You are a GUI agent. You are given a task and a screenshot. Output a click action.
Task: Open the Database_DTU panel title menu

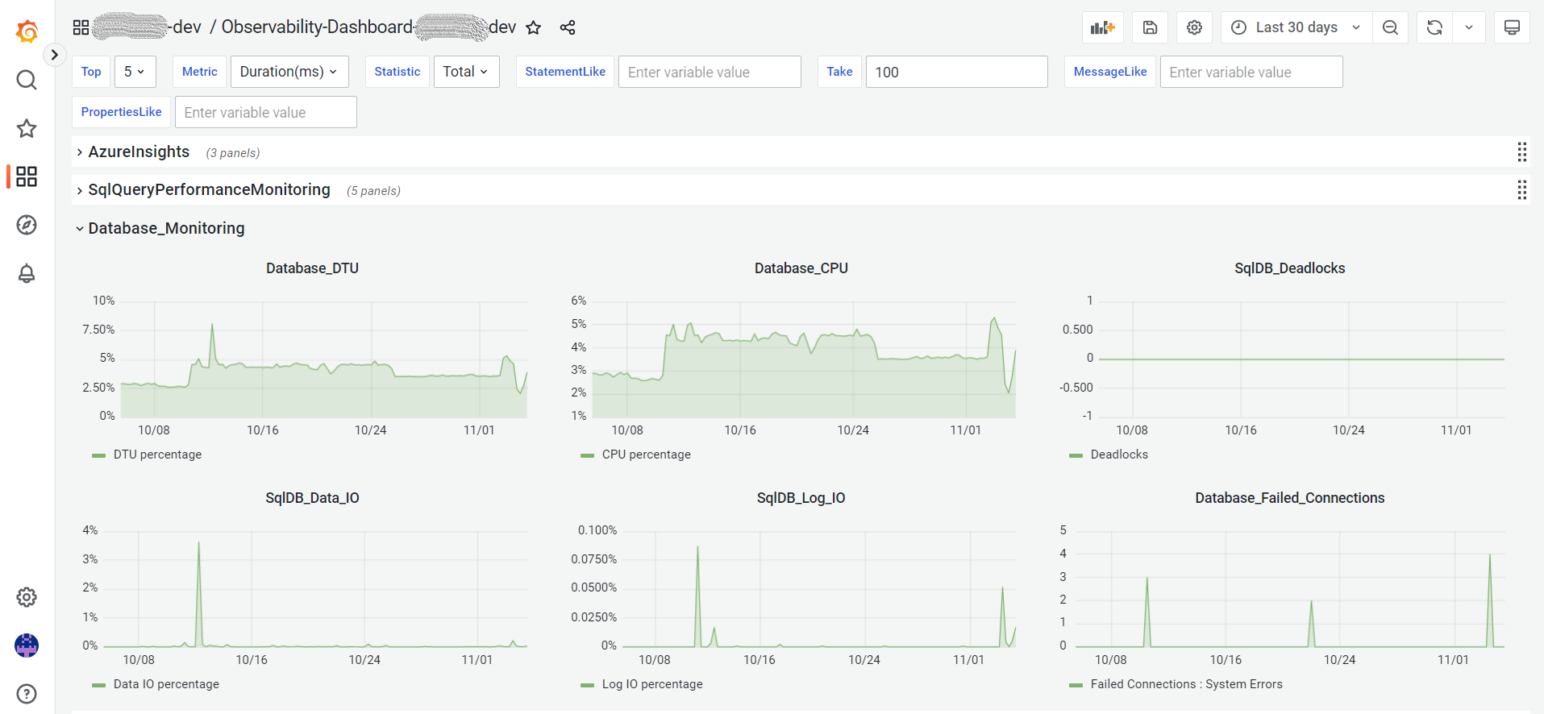tap(312, 268)
